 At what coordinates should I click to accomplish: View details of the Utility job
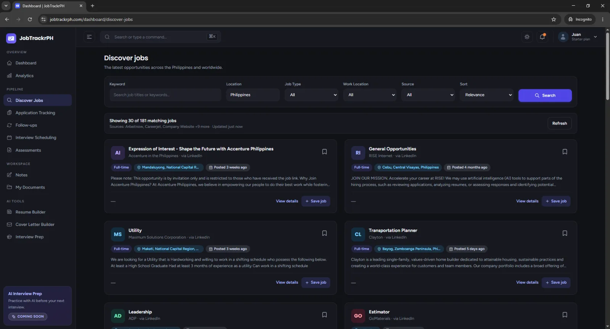tap(287, 283)
